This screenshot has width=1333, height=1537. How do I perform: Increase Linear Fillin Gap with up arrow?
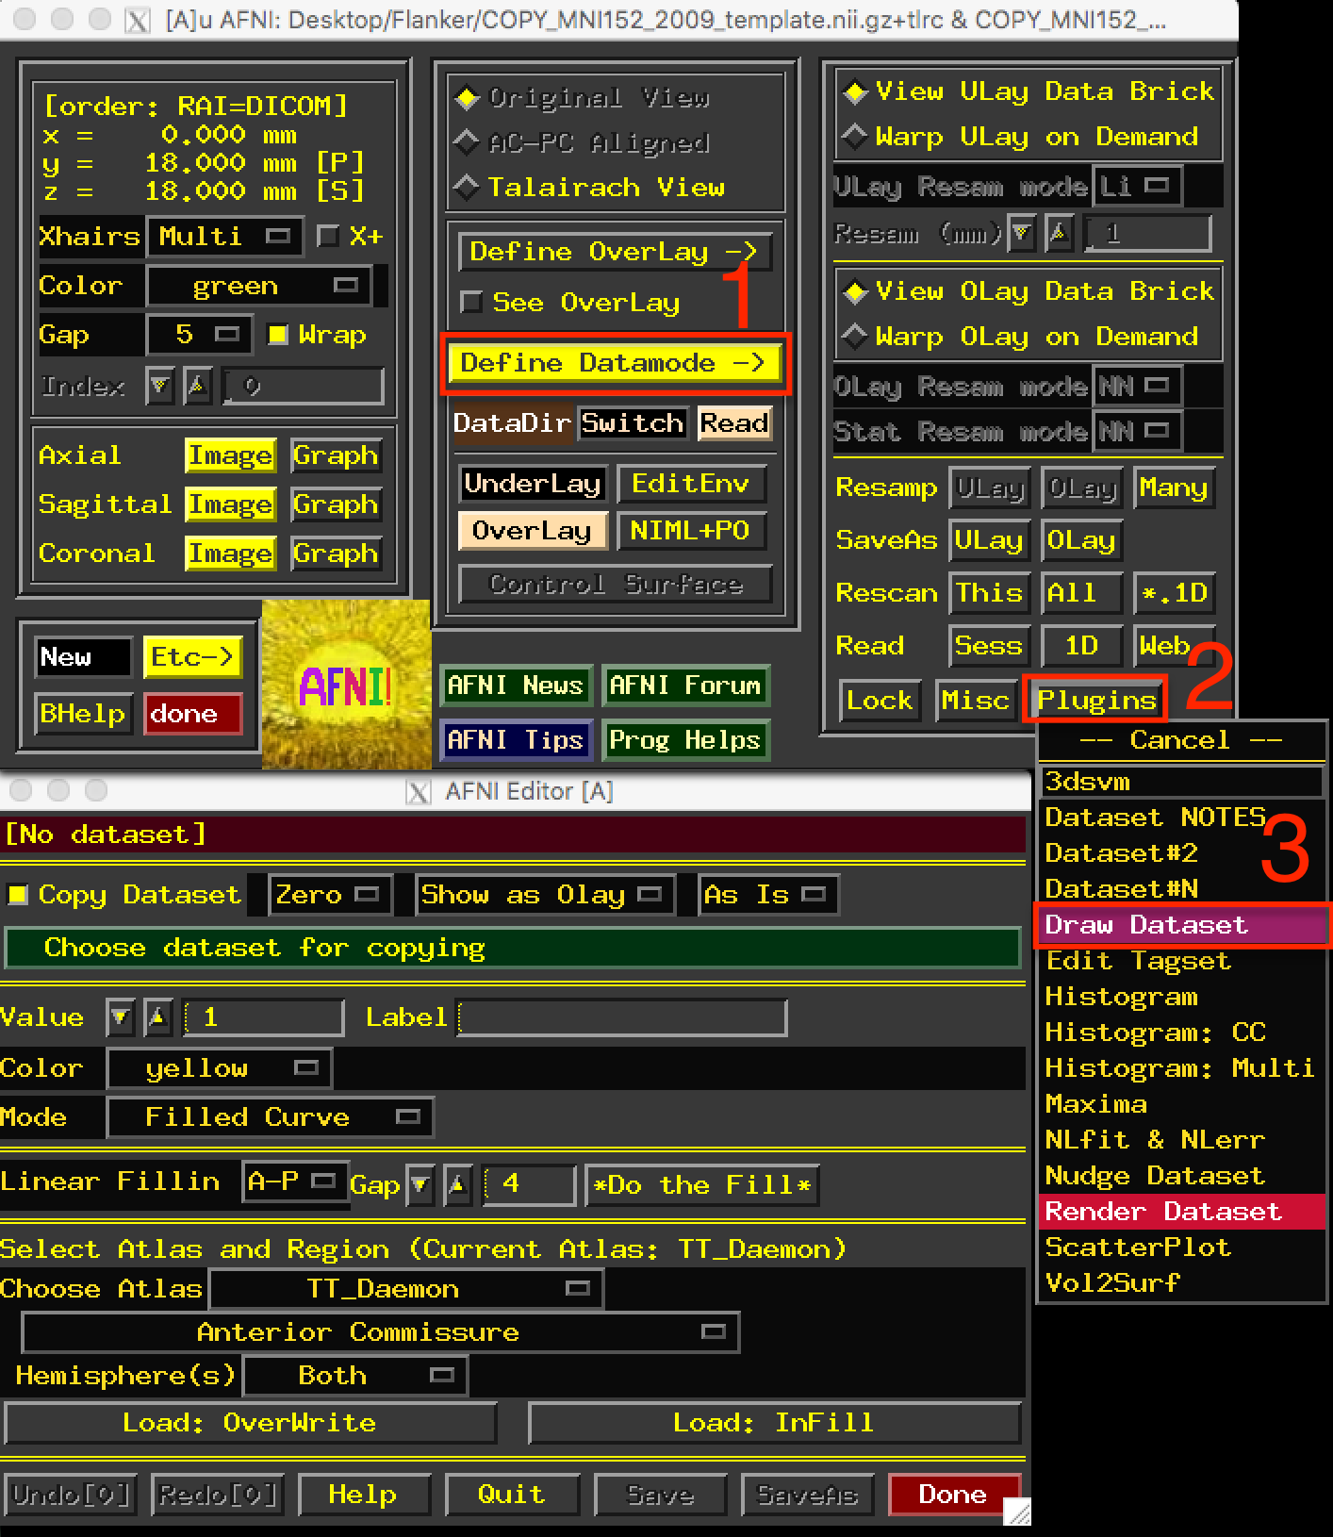pyautogui.click(x=457, y=1184)
